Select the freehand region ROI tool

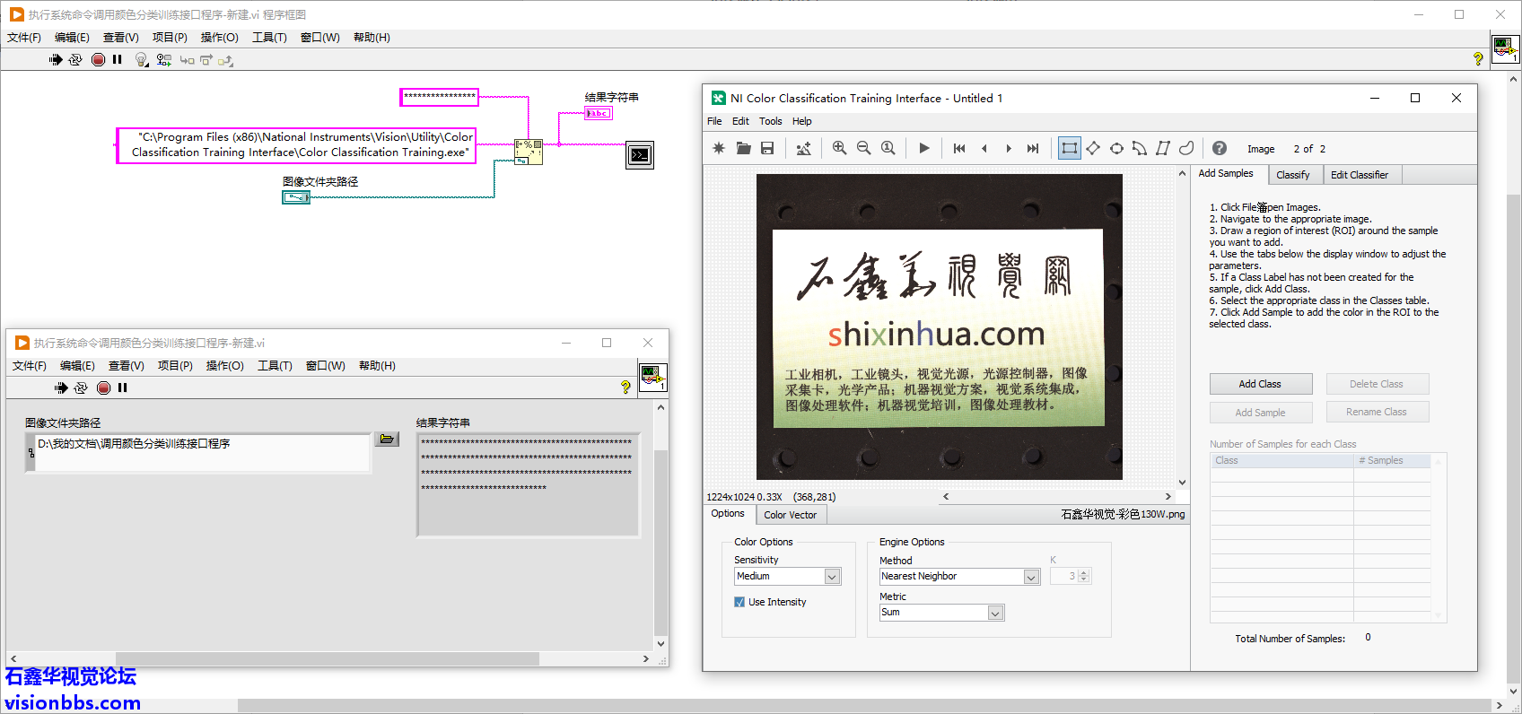[x=1186, y=149]
